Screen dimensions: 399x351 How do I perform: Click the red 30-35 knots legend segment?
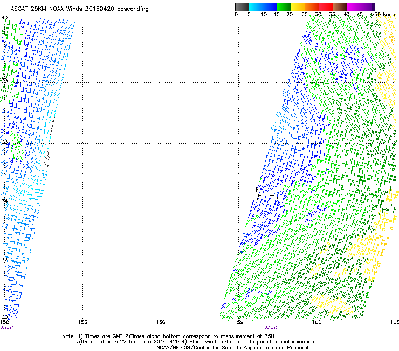pyautogui.click(x=326, y=6)
